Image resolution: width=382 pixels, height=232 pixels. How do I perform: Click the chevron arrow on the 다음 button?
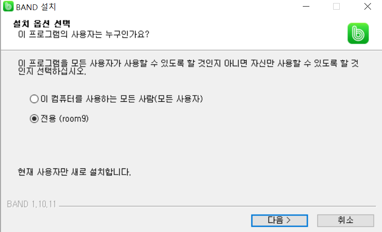(289, 220)
